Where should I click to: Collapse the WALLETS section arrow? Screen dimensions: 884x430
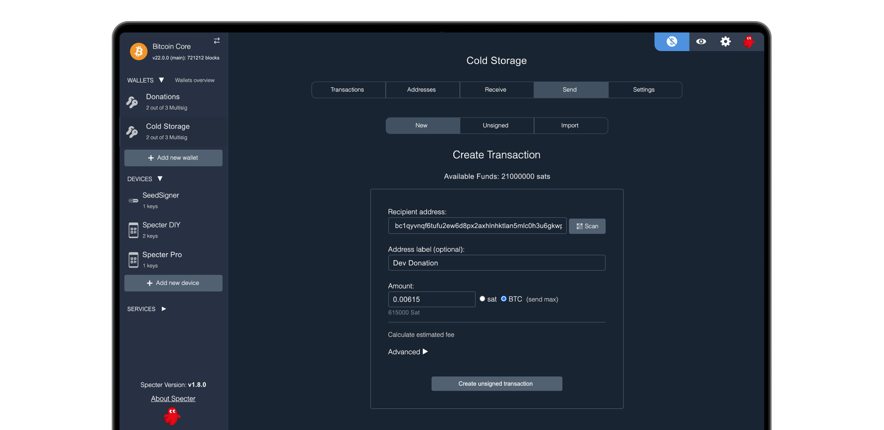coord(161,80)
